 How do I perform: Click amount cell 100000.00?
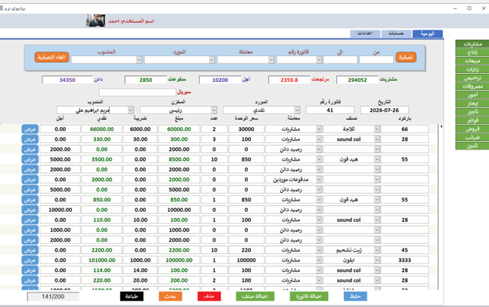coord(179,260)
